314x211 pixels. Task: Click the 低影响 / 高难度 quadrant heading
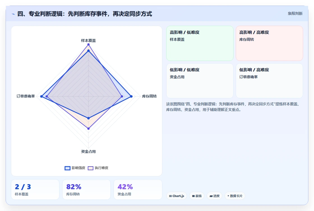coord(254,70)
